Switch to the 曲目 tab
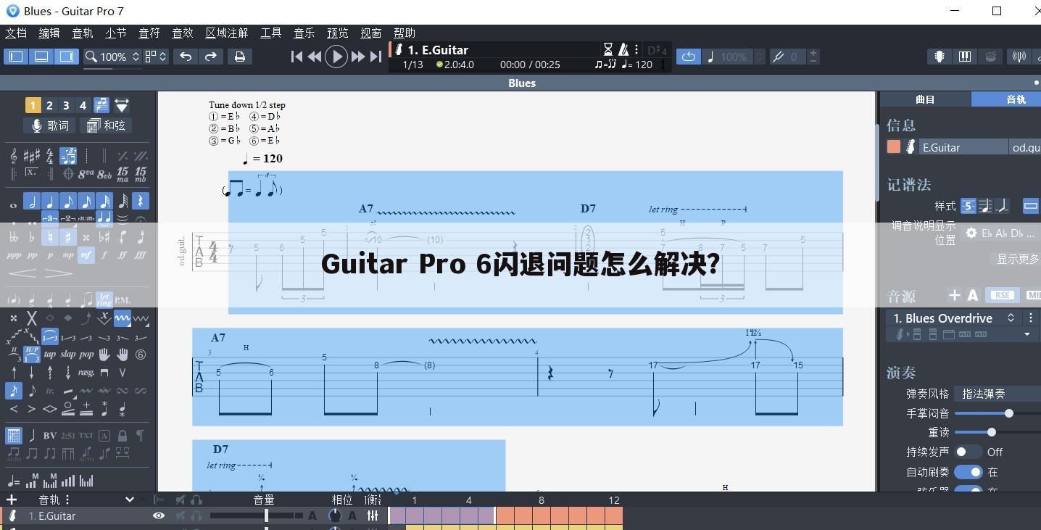This screenshot has width=1041, height=530. pos(925,99)
